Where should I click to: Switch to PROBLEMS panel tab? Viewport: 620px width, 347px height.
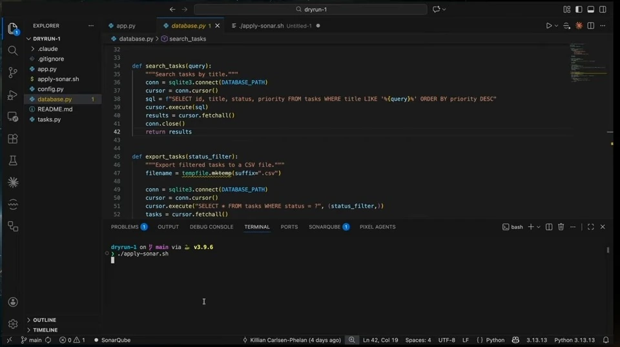129,227
